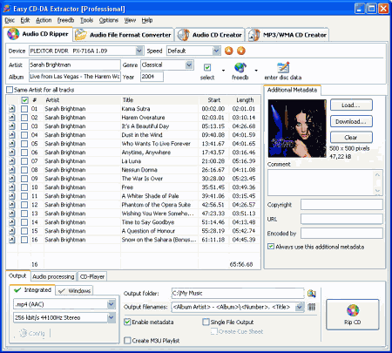Tick the checkbox for track 03
Image resolution: width=392 pixels, height=353 pixels.
(24, 126)
